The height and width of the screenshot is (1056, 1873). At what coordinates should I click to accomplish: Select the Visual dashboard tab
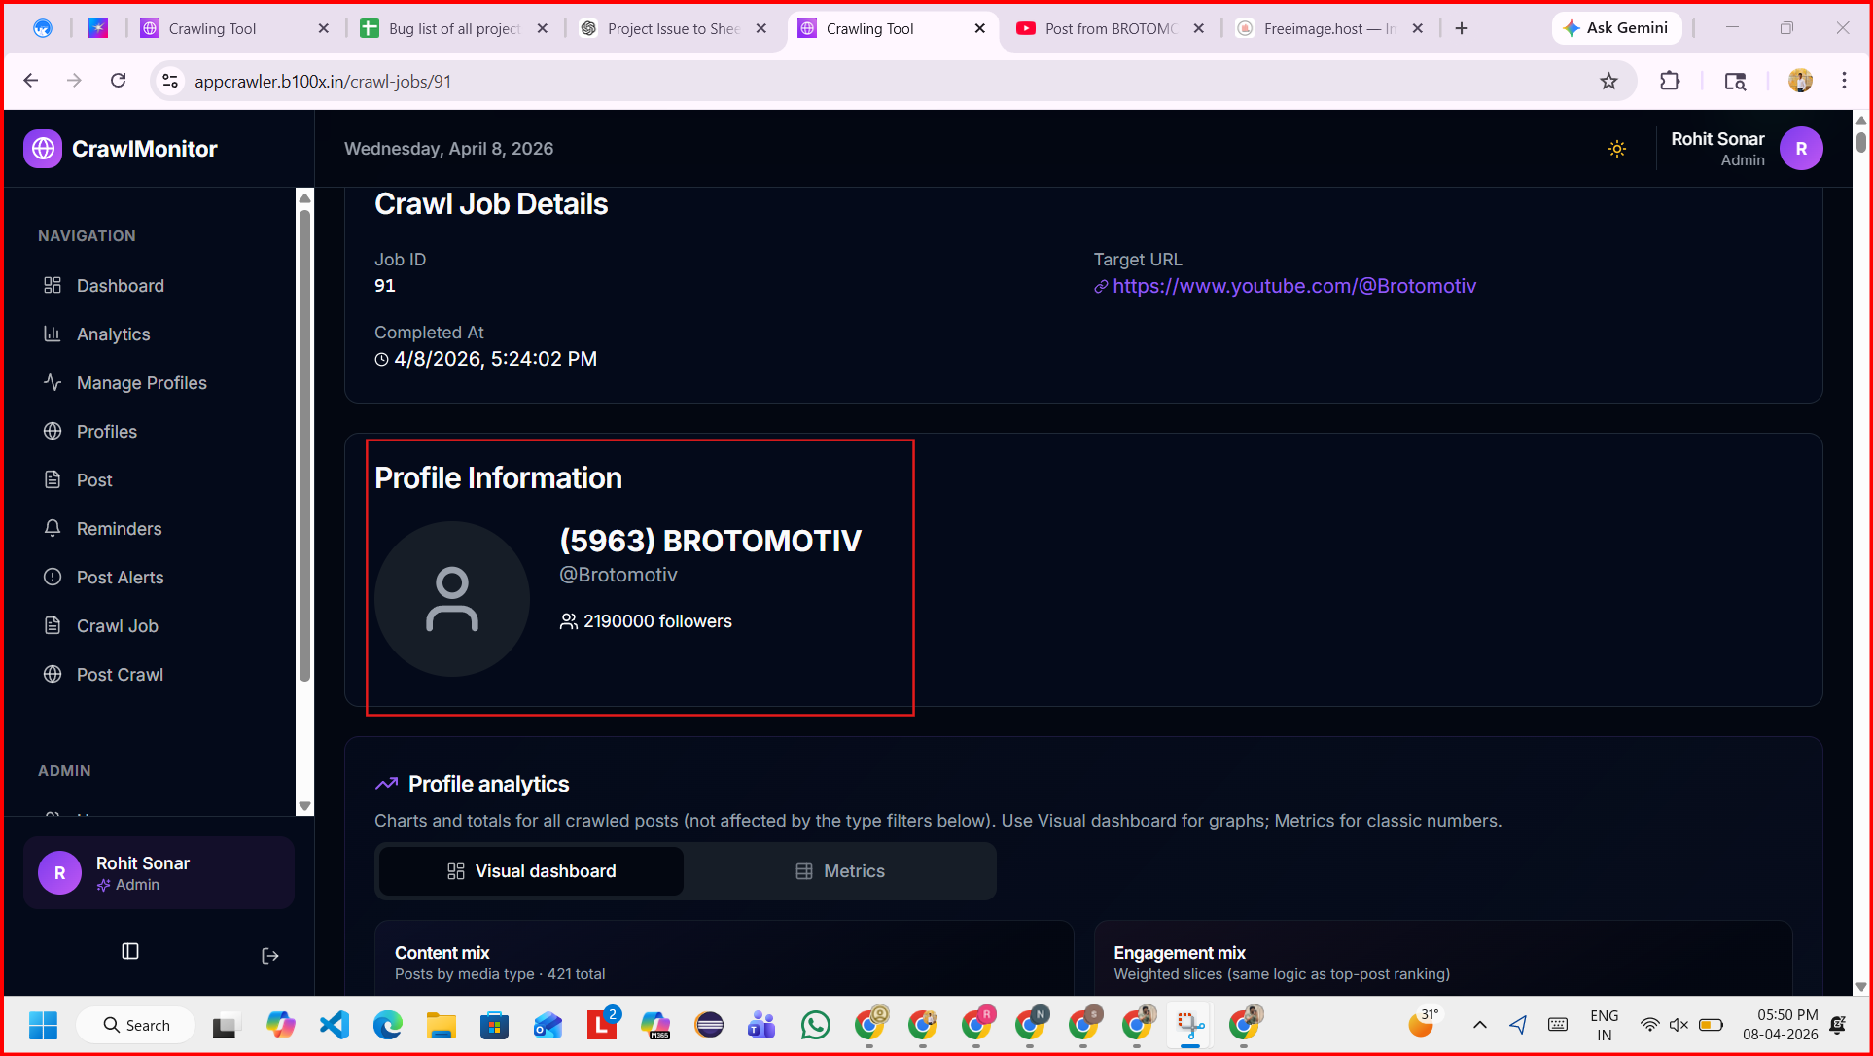[531, 871]
